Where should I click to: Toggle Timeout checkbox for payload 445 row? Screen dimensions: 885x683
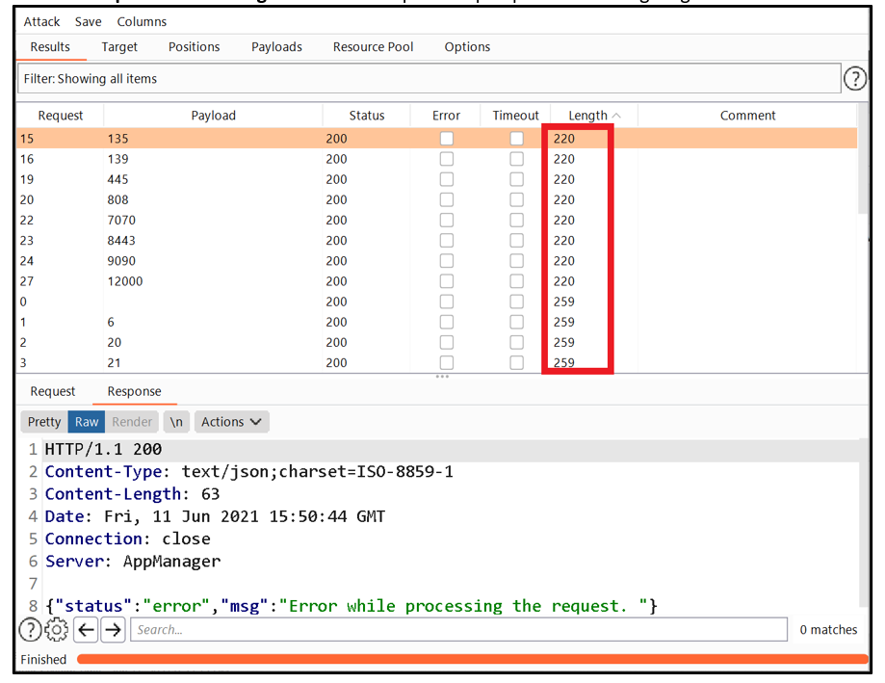pos(516,179)
